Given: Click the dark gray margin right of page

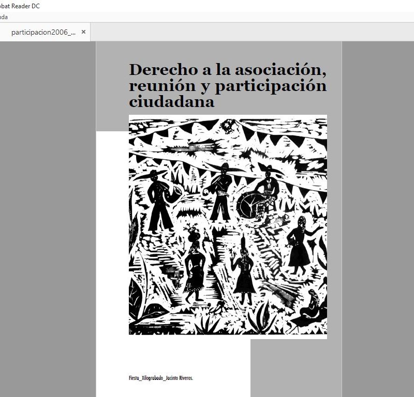Looking at the screenshot, I should click(x=378, y=217).
